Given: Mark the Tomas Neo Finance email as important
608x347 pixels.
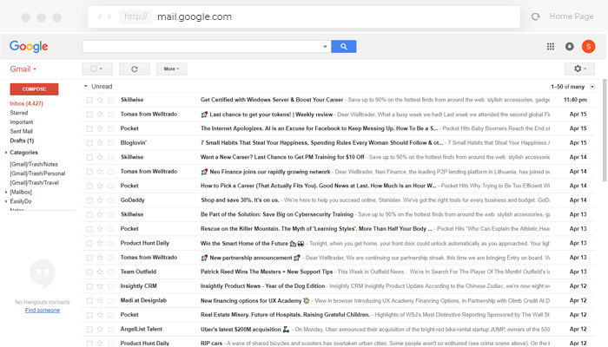Looking at the screenshot, I should (x=110, y=172).
